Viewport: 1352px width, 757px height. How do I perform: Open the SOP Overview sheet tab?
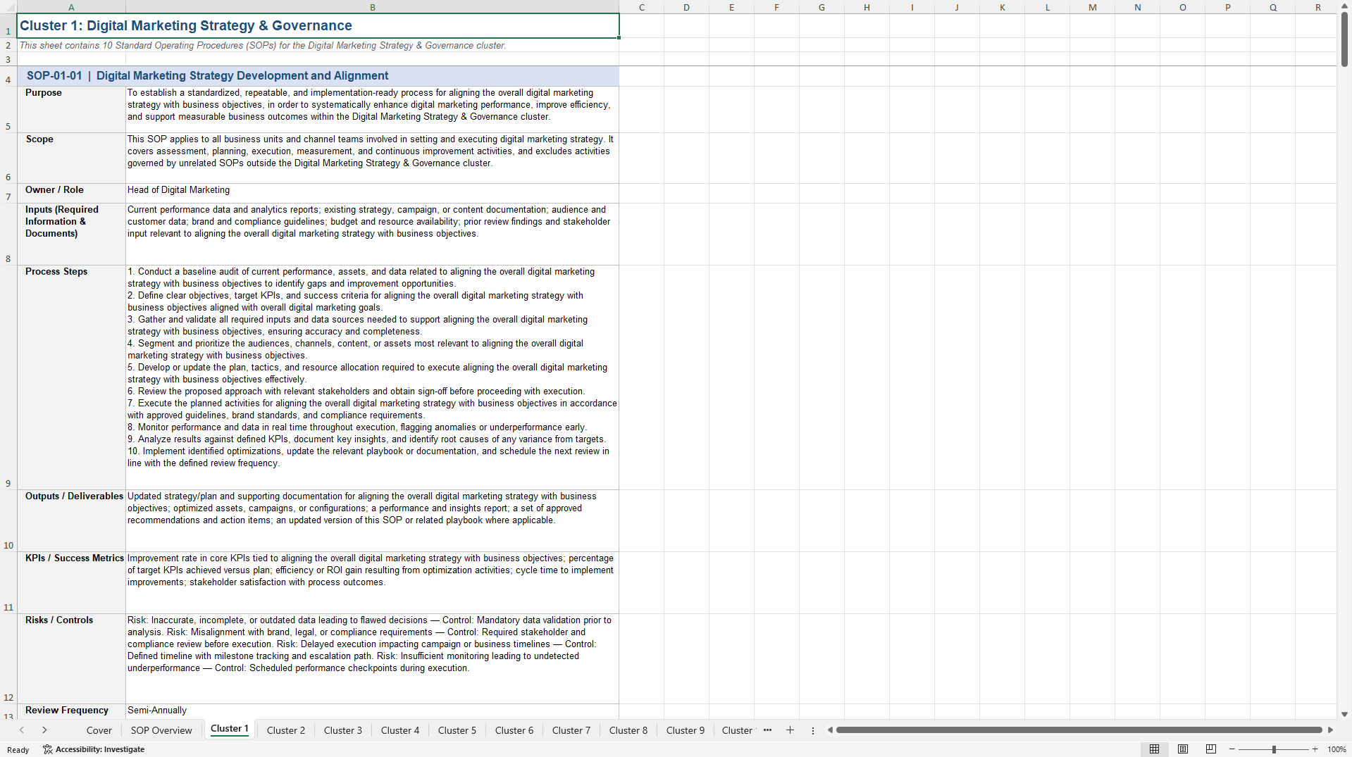(161, 730)
